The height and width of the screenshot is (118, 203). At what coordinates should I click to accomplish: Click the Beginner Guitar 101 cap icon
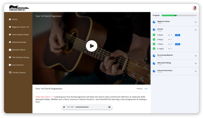coord(10,27)
